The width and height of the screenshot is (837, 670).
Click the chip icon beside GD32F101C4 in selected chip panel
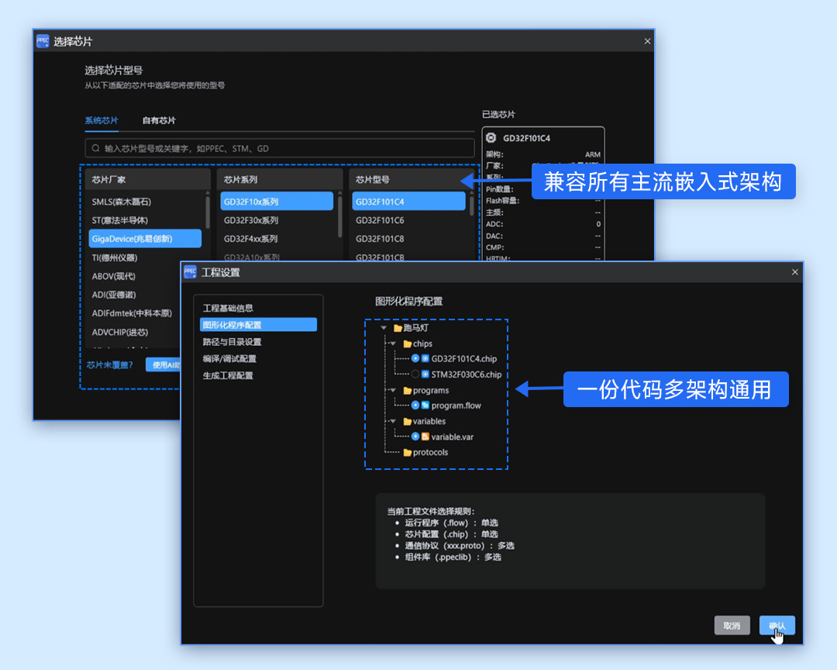491,138
